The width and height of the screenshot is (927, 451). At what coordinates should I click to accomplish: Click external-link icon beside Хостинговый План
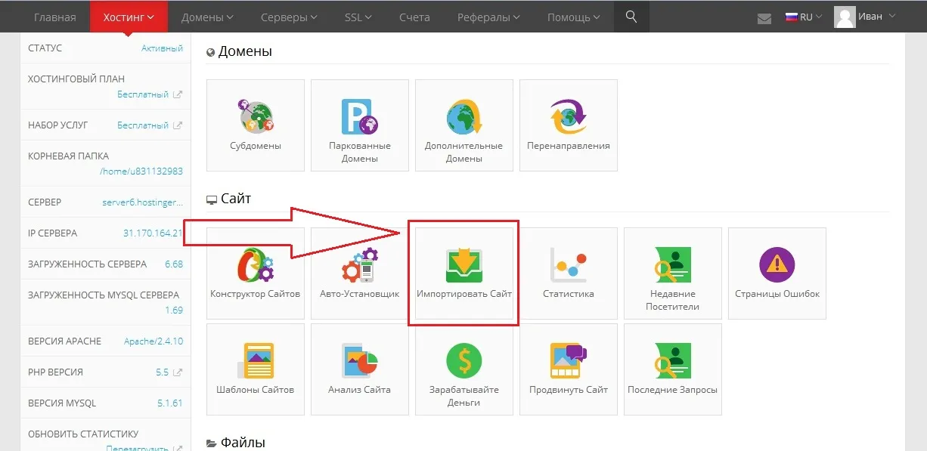[x=178, y=94]
